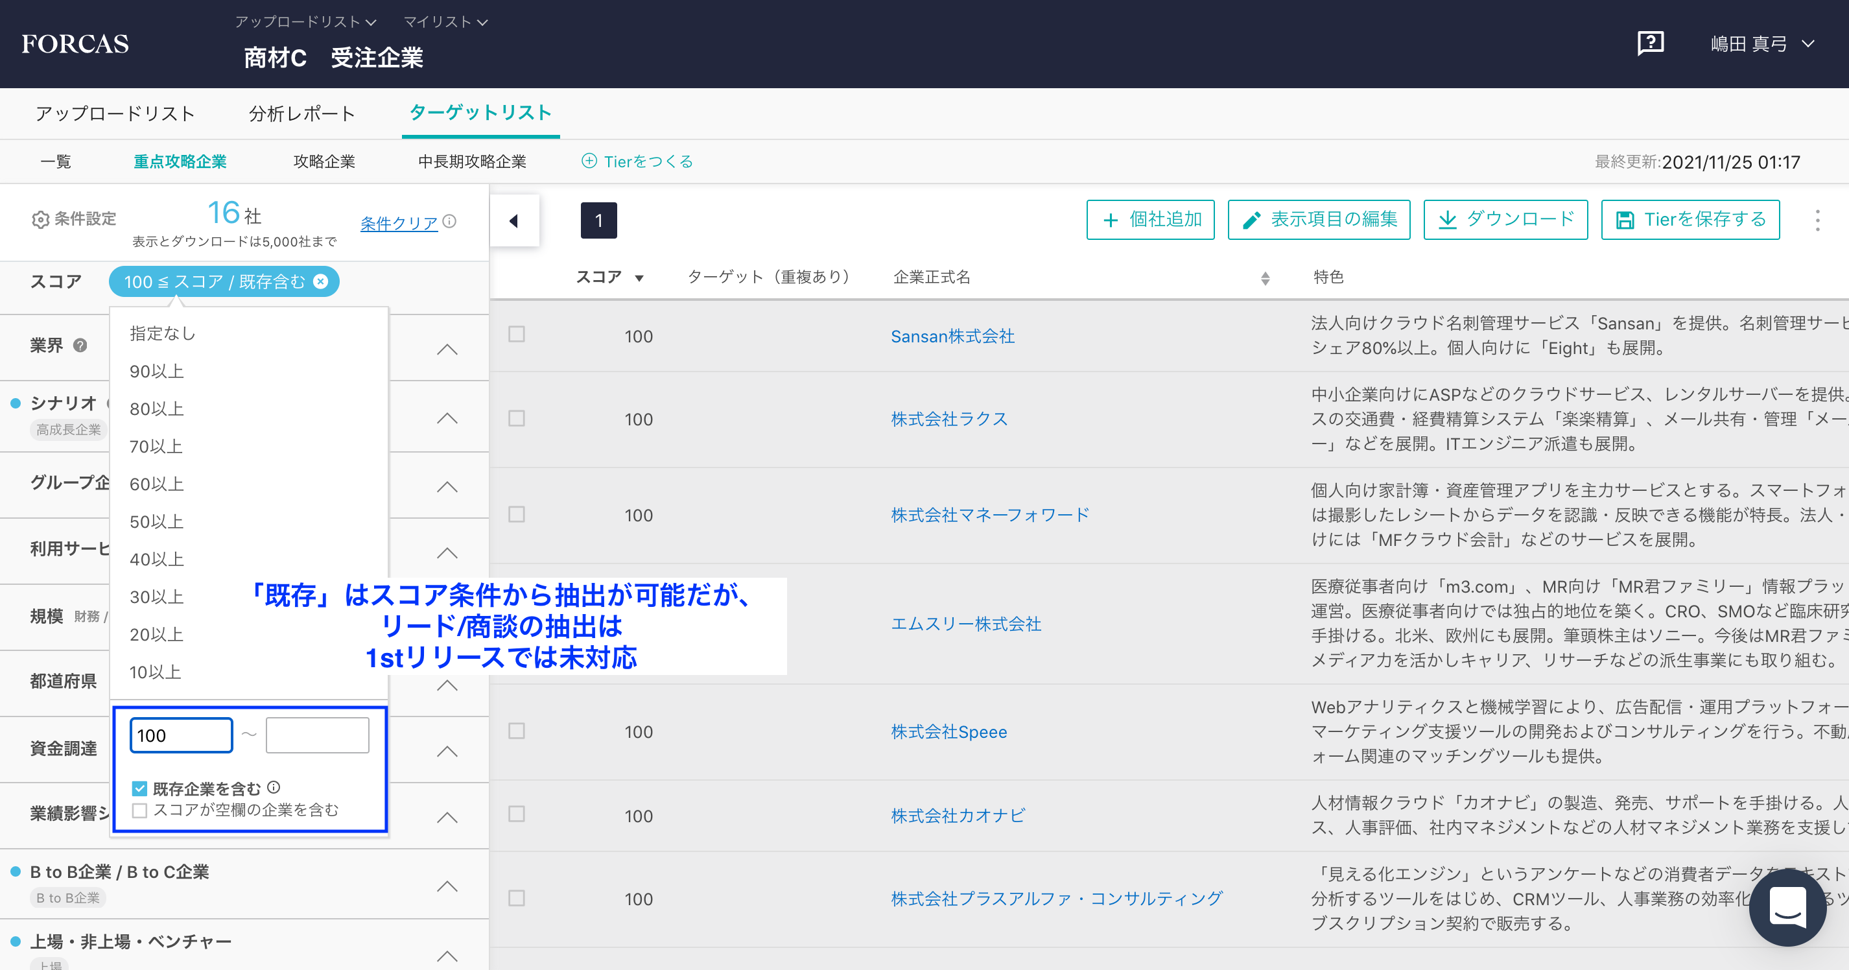The image size is (1849, 970).
Task: Click the Tierを保存する button
Action: pyautogui.click(x=1690, y=220)
